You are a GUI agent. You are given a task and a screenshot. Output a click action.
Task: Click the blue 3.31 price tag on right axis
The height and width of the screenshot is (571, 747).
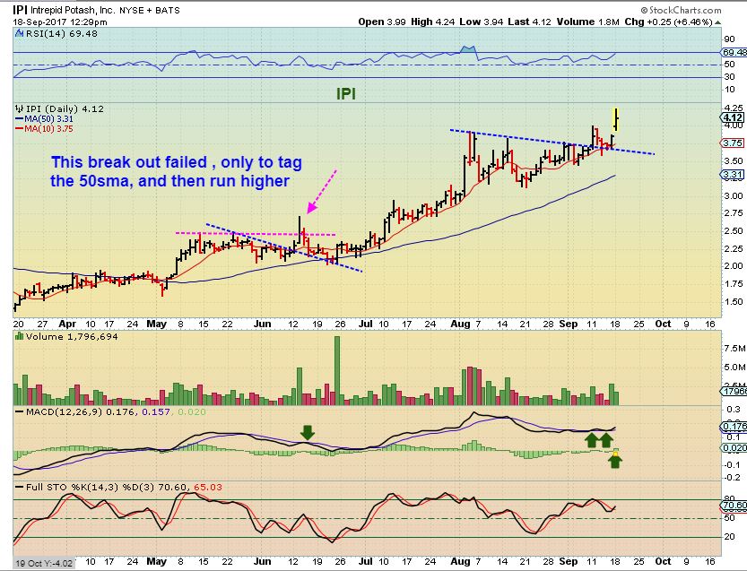733,175
